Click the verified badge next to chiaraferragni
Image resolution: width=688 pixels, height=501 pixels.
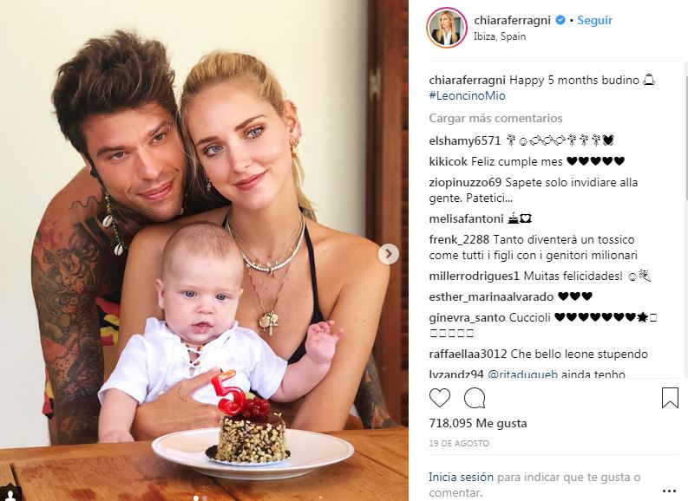coord(560,20)
